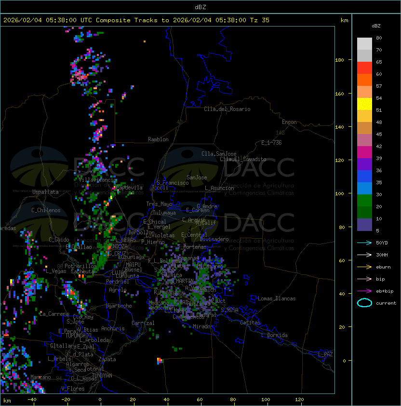The width and height of the screenshot is (401, 406).
Task: Click the -20 tick label on horizontal axis
Action: (x=66, y=400)
